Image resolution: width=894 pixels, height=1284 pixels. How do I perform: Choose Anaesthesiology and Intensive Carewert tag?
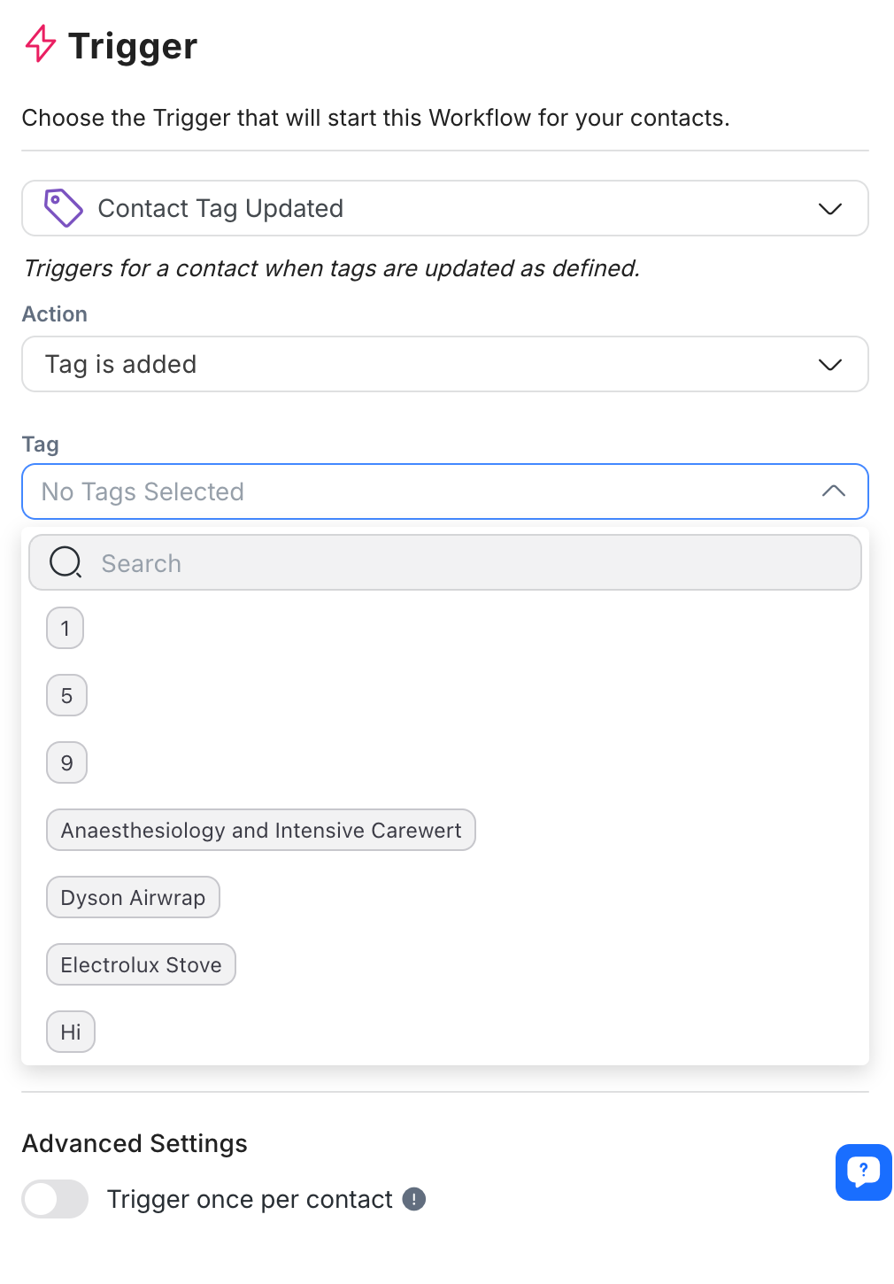[260, 831]
